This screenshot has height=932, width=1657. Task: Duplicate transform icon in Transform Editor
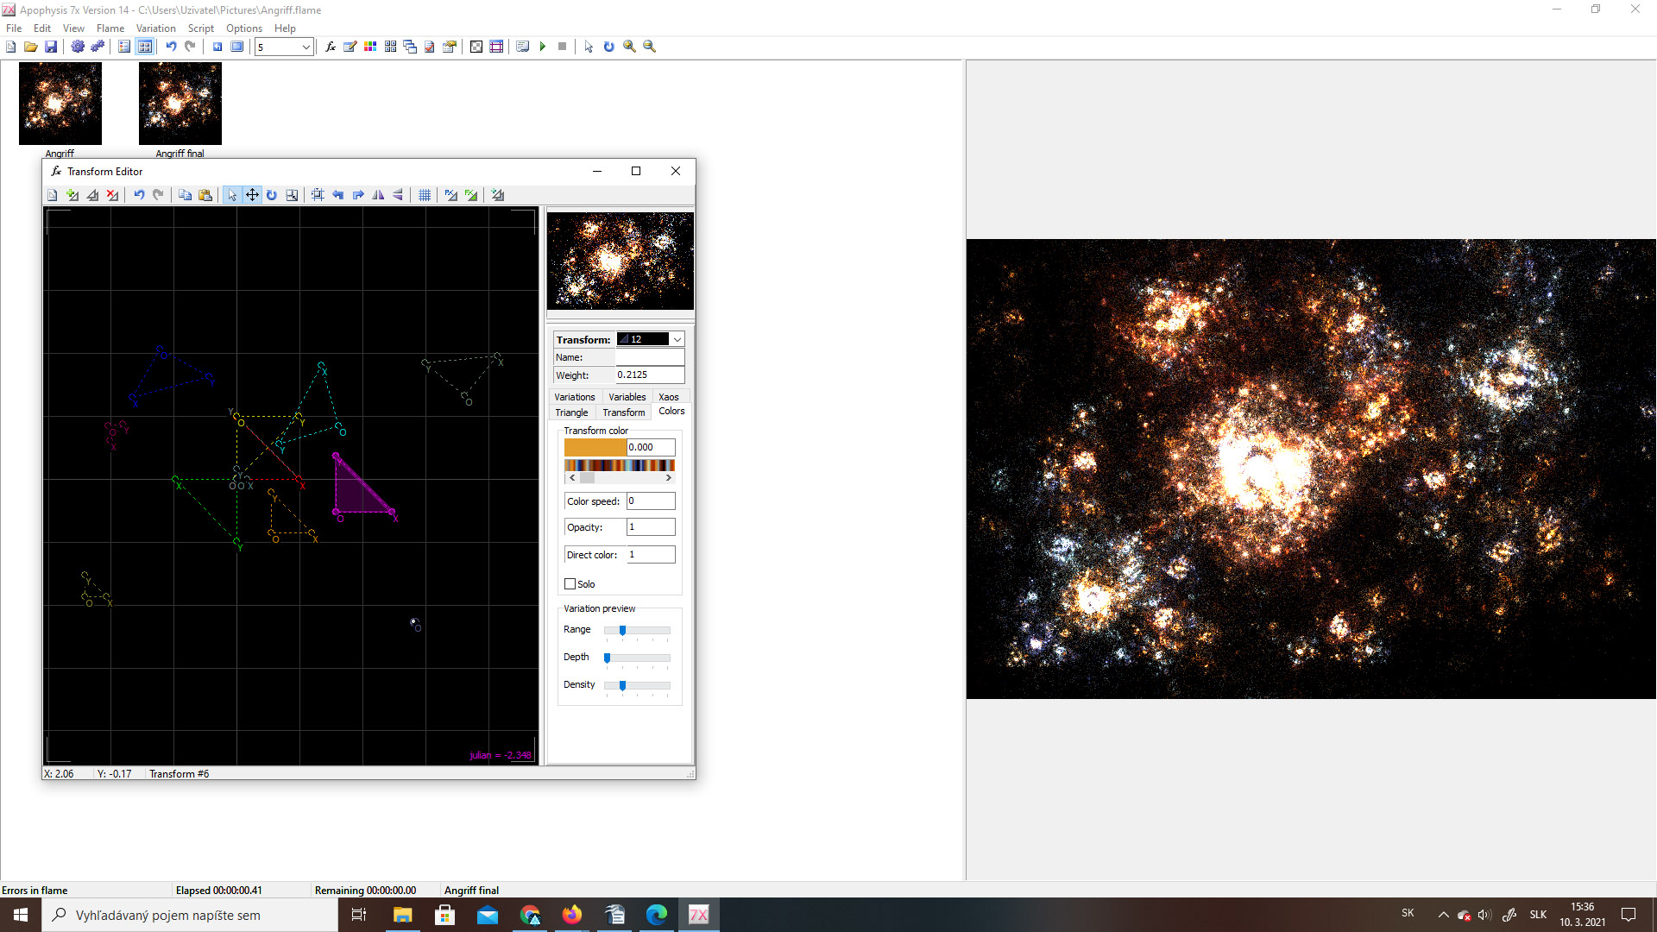click(x=92, y=195)
